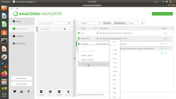Image resolution: width=176 pixels, height=99 pixels.
Task: Select the base (root) environment
Action: (x=55, y=29)
